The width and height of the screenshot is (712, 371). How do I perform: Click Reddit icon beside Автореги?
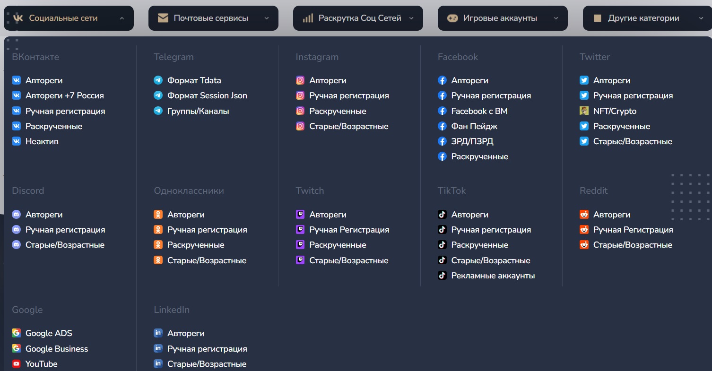pos(584,215)
